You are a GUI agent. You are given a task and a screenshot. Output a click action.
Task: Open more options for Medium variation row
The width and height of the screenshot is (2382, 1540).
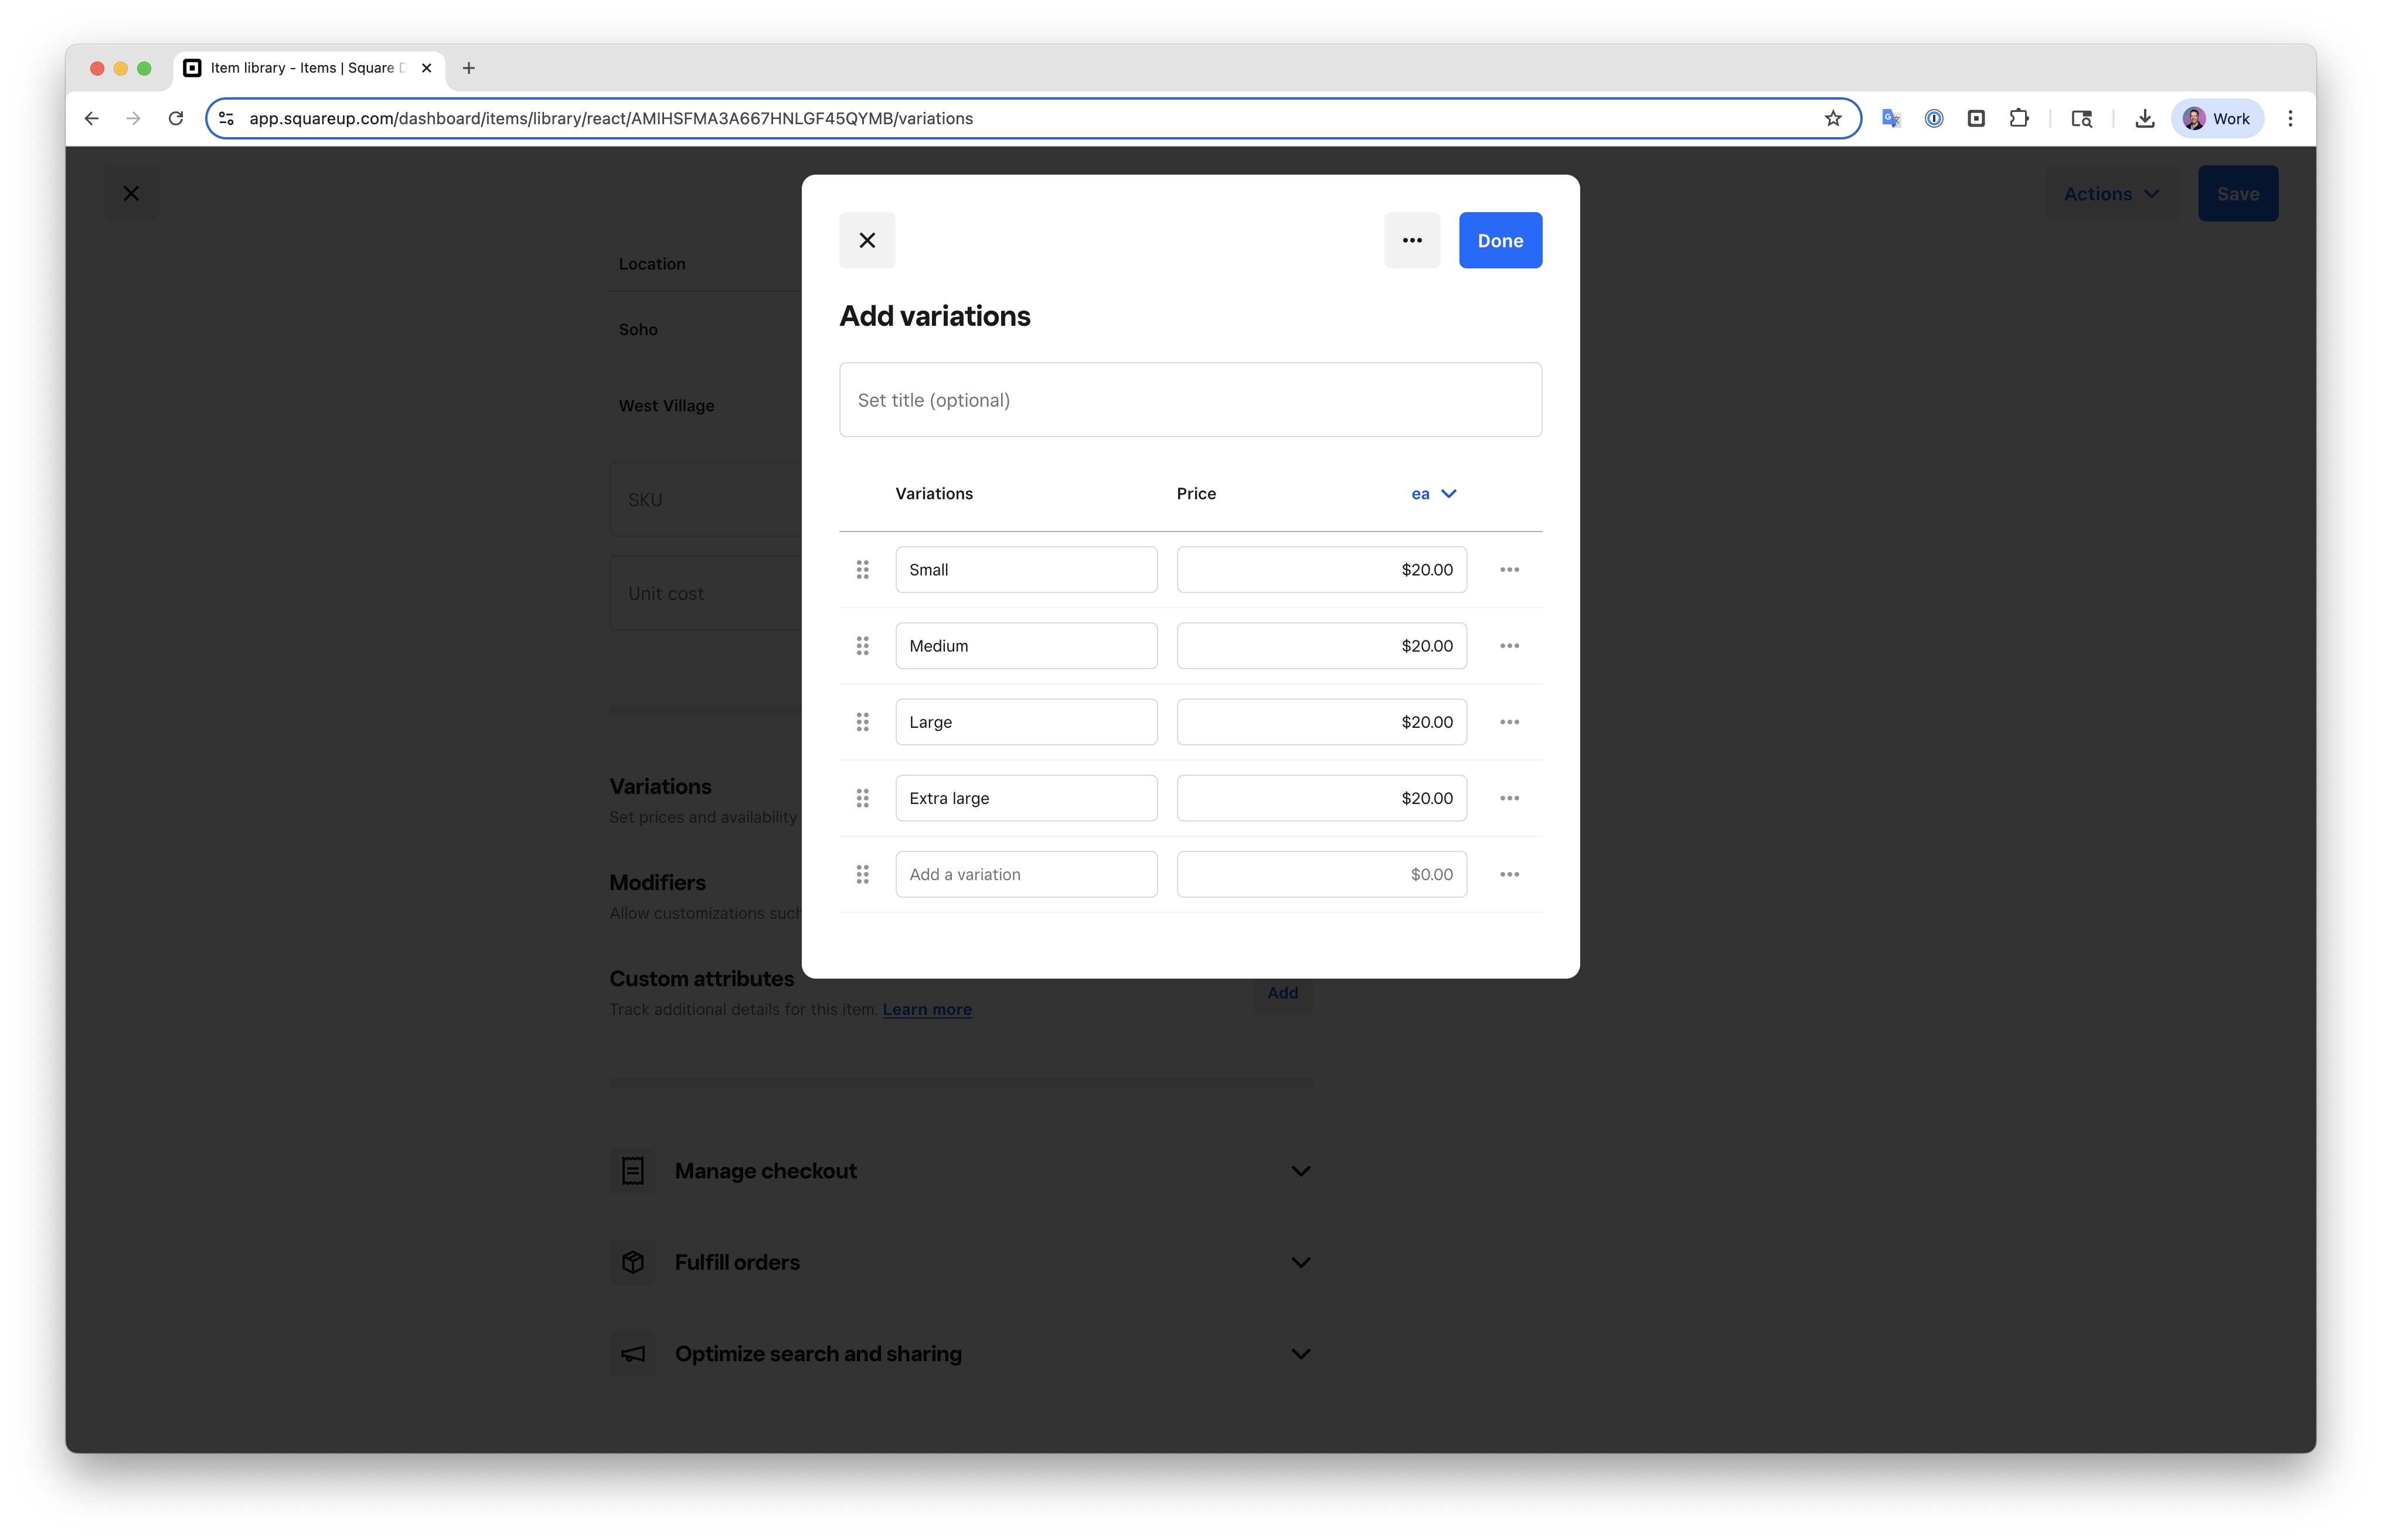[1509, 646]
